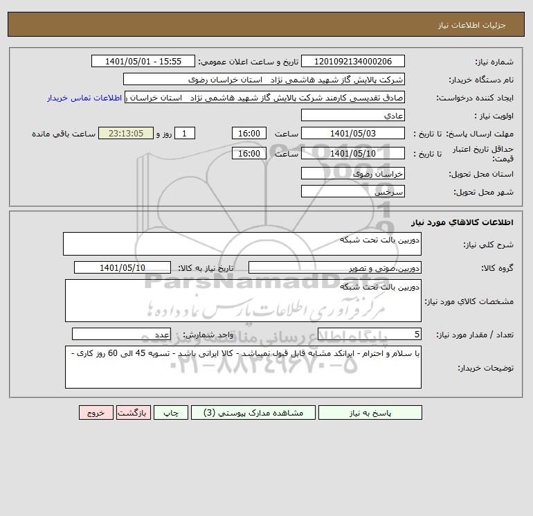This screenshot has width=533, height=516.
Task: Click the جزئیات اطلاعات نیاز header title
Action: coord(472,25)
